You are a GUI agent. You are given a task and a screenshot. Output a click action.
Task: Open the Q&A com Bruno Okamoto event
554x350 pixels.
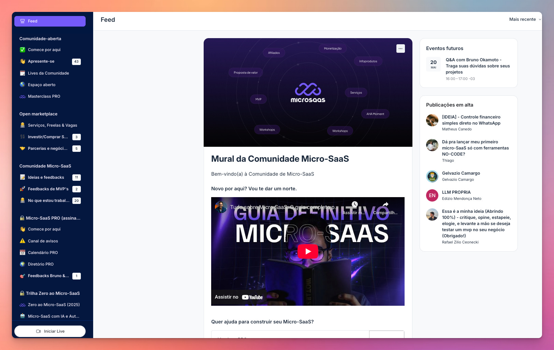tap(478, 66)
